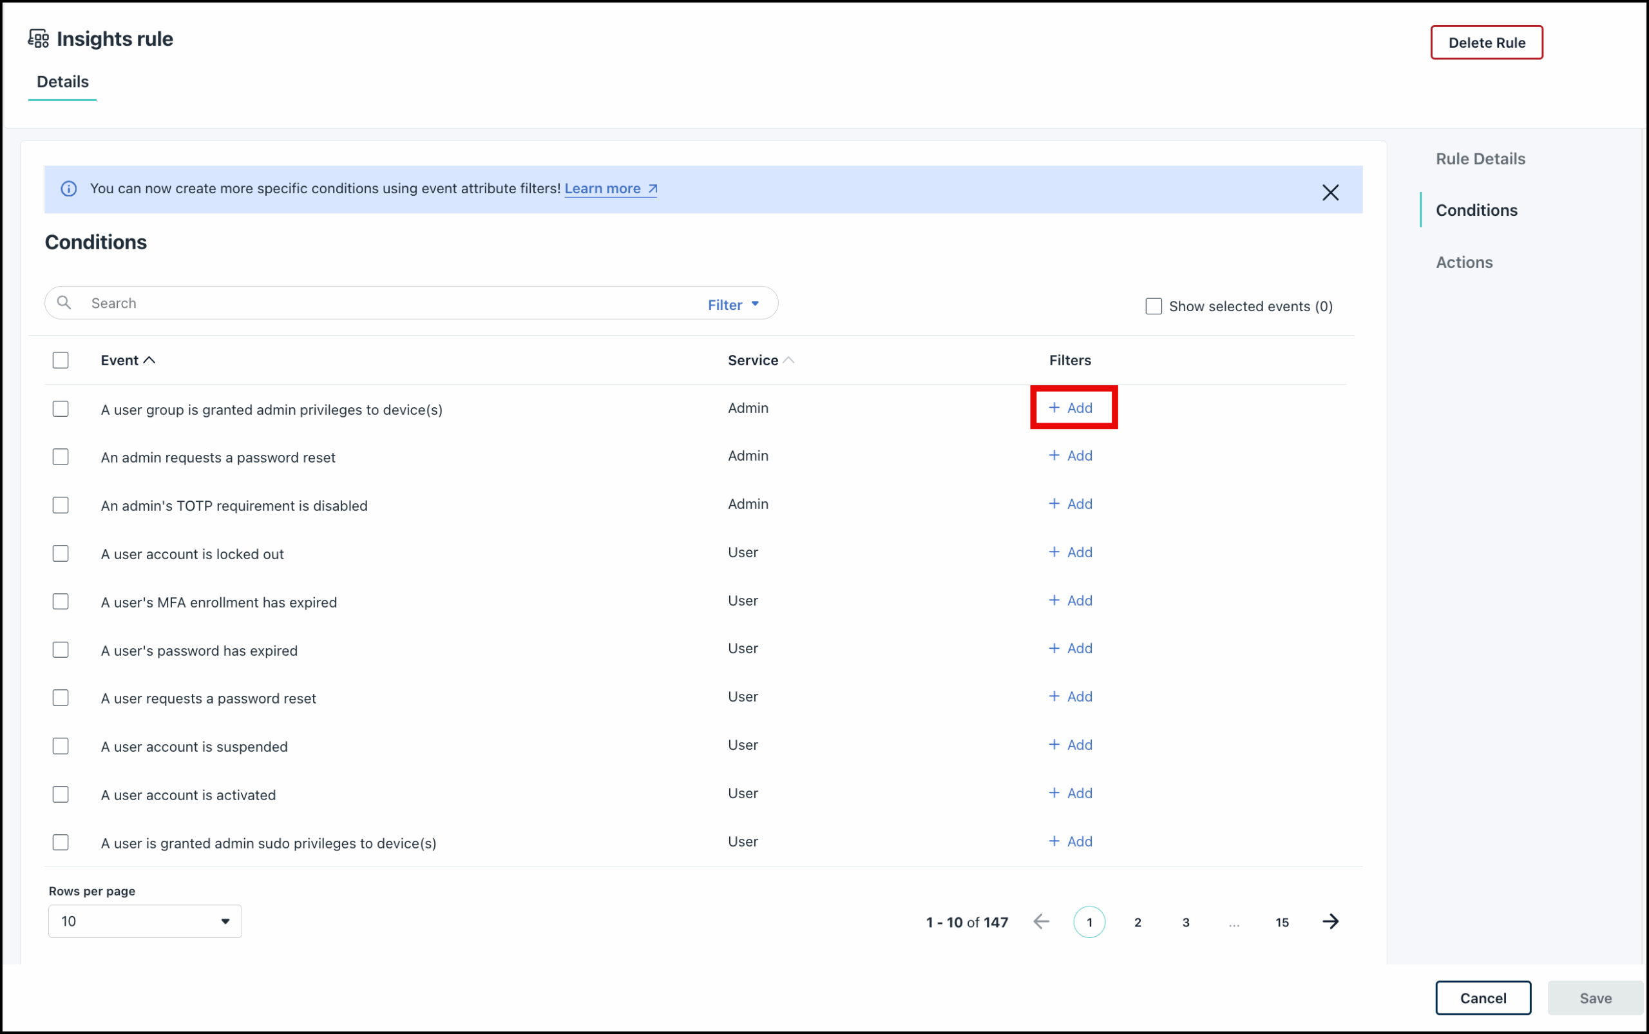The height and width of the screenshot is (1034, 1649).
Task: Click the Insights rule icon in header
Action: coord(38,39)
